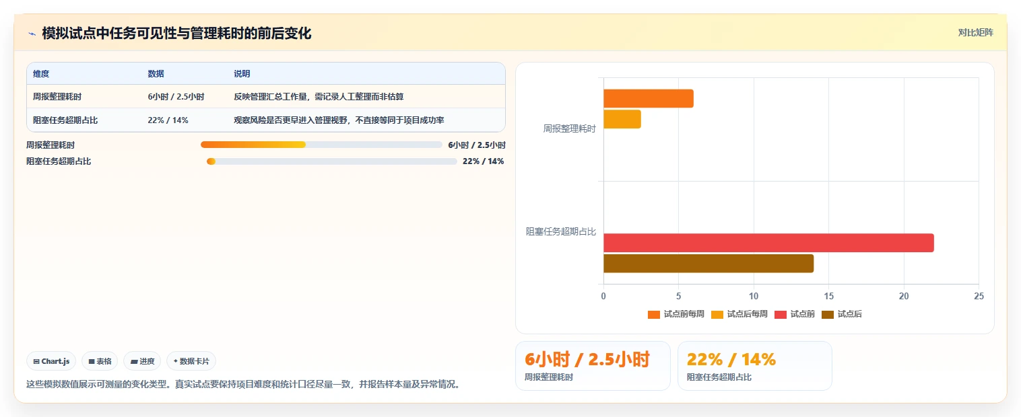Click the 数据卡片 chip
Viewport: 1021px width, 417px height.
(191, 361)
